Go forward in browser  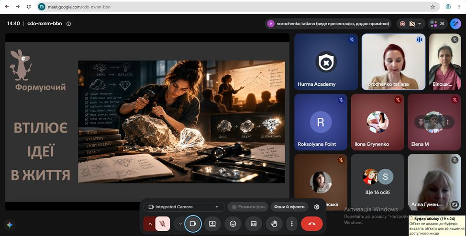(18, 7)
